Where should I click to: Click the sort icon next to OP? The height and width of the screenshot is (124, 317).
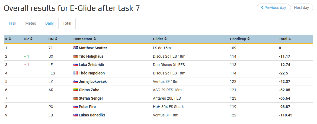pos(31,39)
